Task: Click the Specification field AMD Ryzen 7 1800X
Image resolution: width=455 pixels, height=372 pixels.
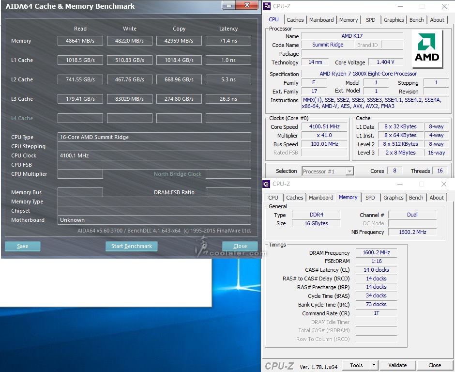Action: point(375,74)
